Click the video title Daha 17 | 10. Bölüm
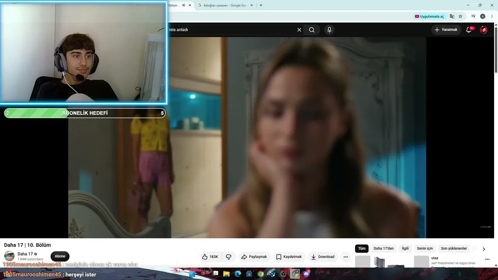 pyautogui.click(x=28, y=245)
